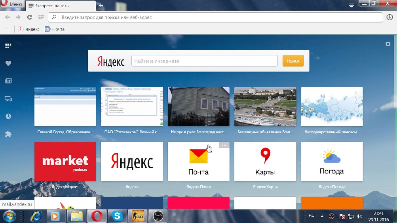Add bookmark with bookmarks bar plus
The width and height of the screenshot is (397, 223).
tap(7, 29)
